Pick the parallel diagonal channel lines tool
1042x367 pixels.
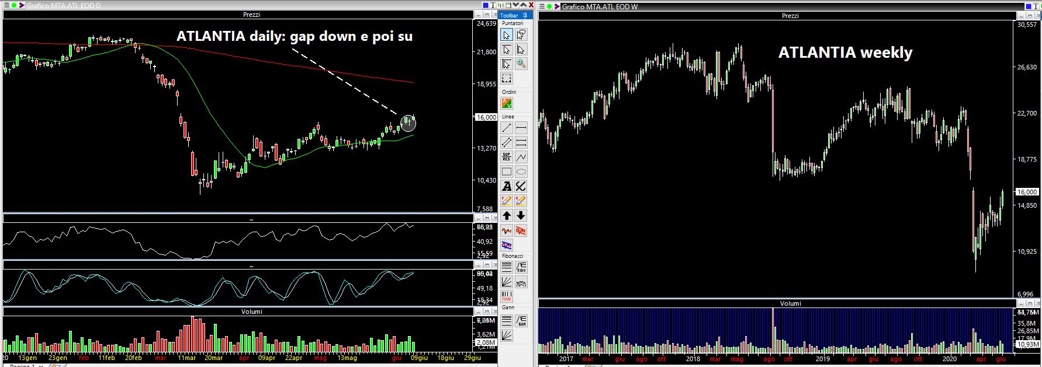click(x=507, y=142)
